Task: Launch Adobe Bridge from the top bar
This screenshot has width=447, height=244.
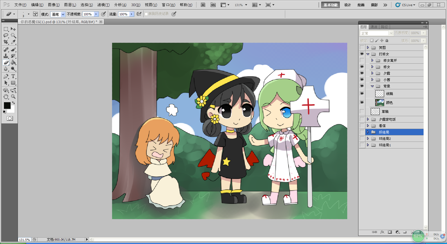Action: tap(203, 5)
